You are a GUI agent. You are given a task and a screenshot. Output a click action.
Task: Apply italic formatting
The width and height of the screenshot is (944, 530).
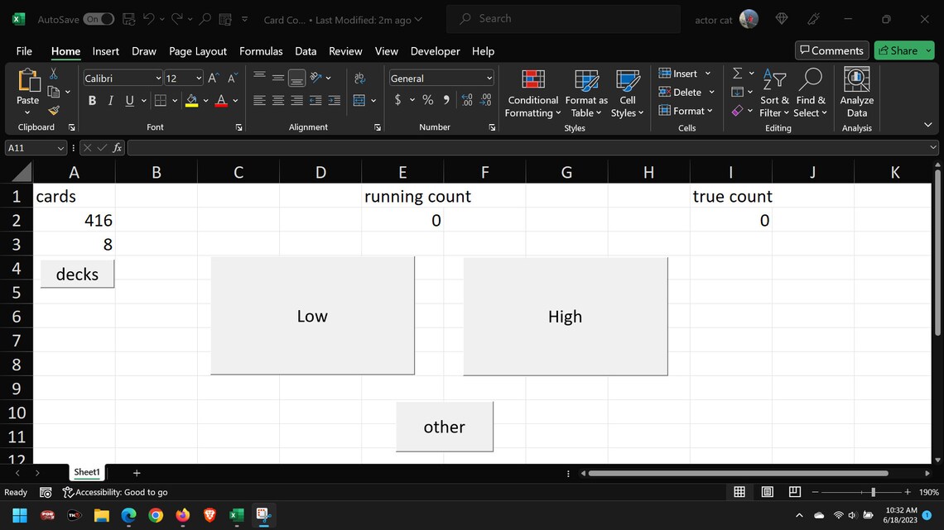[110, 100]
